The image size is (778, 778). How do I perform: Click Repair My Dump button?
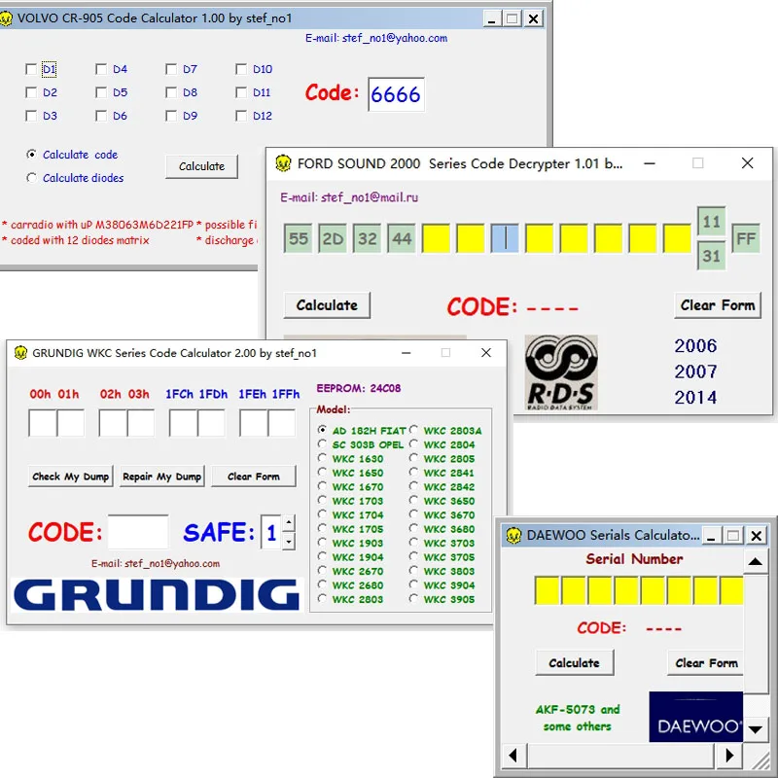click(161, 477)
